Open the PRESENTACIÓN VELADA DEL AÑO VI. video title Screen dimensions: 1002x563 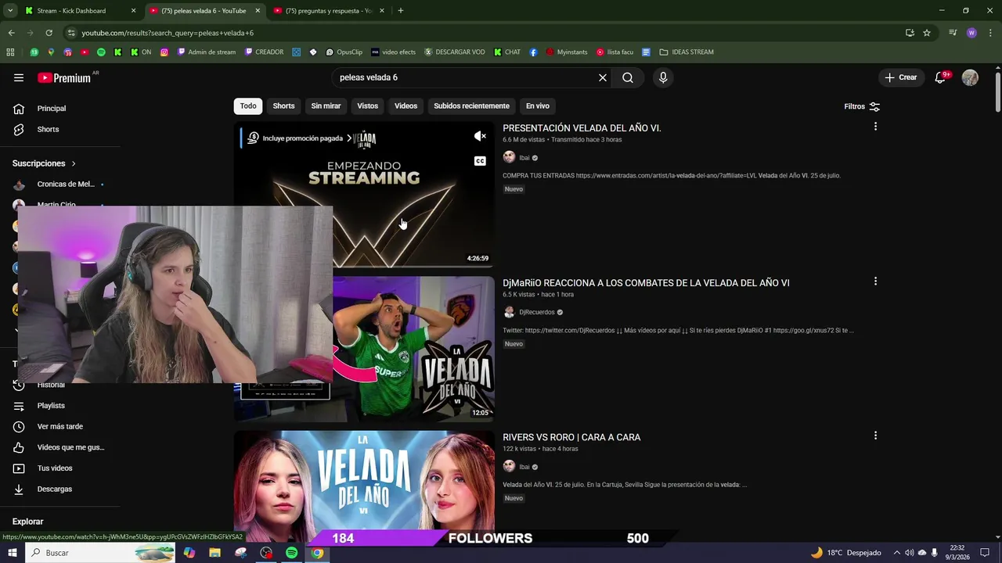(582, 128)
